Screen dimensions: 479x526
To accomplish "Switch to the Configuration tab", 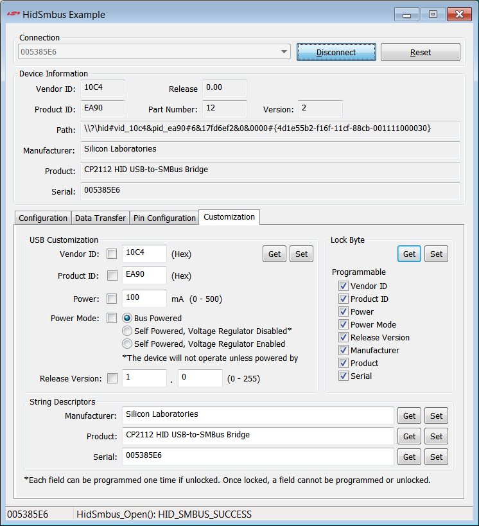I will (43, 218).
